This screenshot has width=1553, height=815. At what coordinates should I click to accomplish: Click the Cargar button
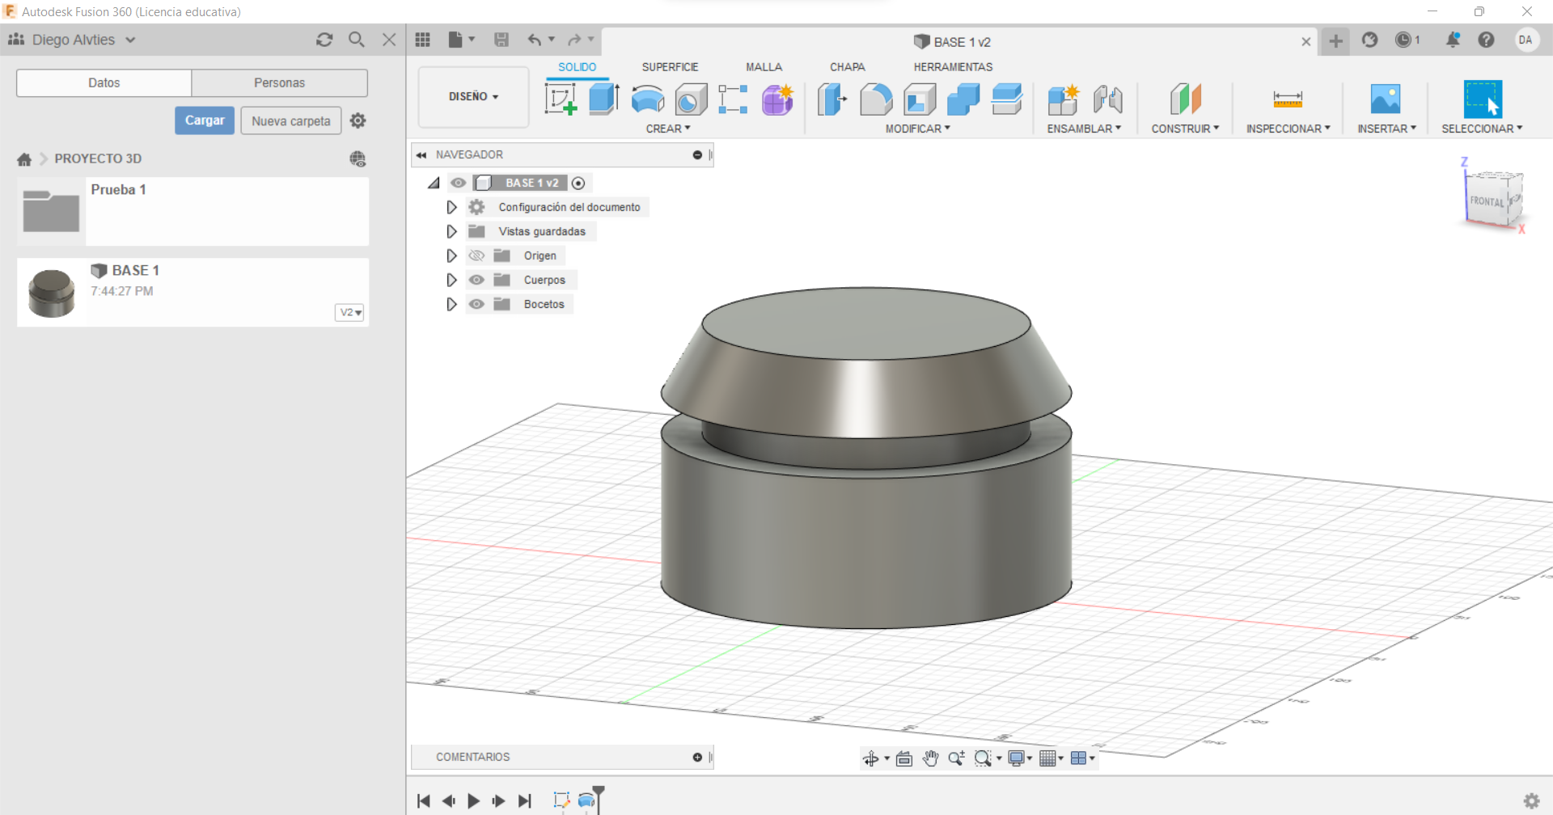(205, 120)
